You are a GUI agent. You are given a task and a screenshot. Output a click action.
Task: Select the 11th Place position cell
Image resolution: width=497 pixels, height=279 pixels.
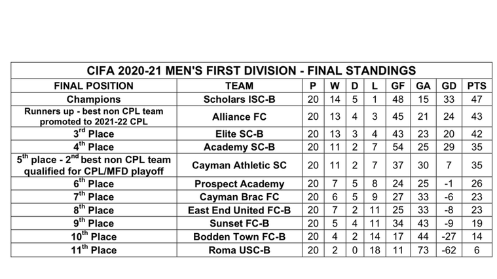(94, 250)
